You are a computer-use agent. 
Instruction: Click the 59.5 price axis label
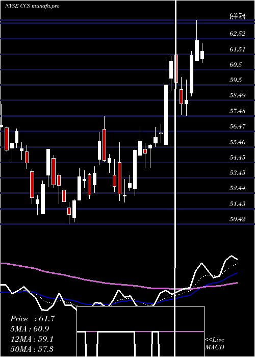(236, 80)
